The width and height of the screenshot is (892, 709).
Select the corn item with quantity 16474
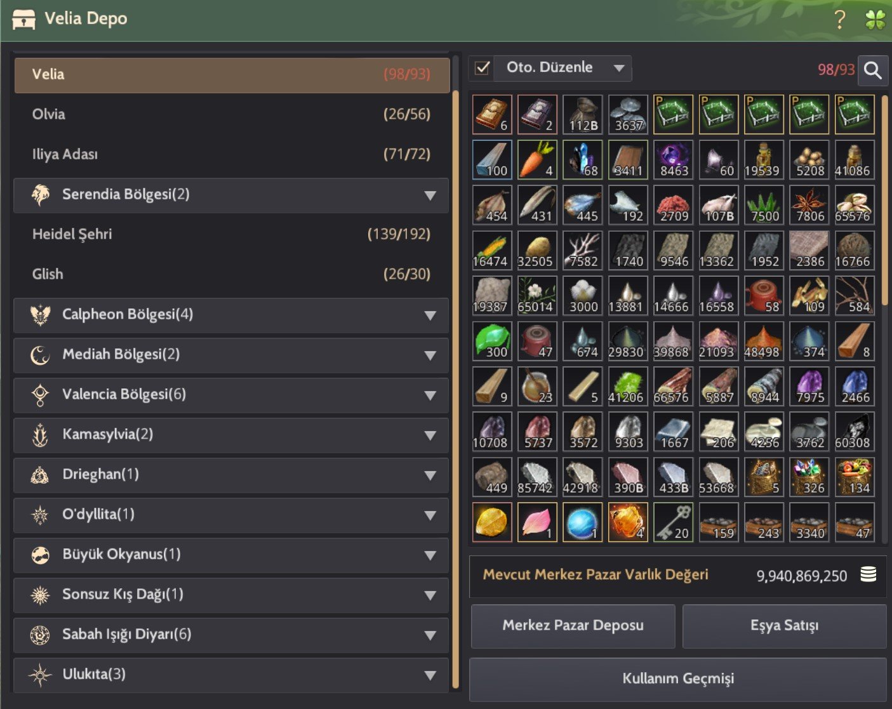click(x=492, y=251)
